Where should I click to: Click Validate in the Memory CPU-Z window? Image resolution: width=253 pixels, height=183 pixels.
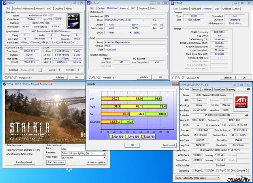(228, 78)
